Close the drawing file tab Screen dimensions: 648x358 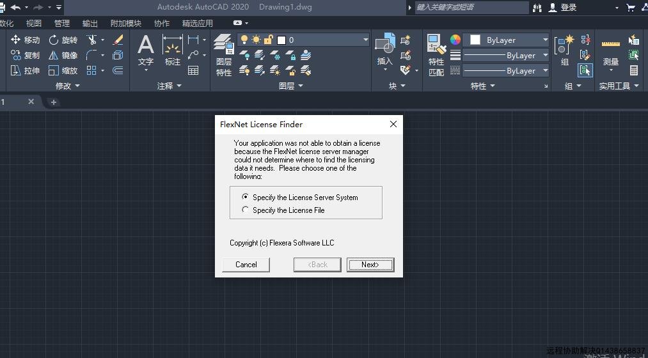31,102
